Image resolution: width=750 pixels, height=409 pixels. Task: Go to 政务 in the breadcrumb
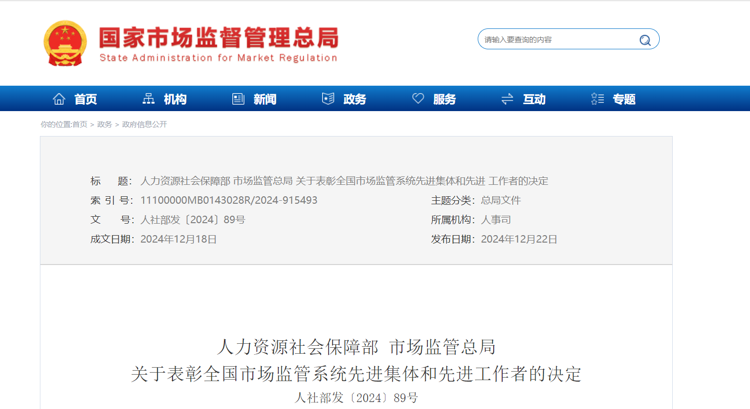coord(104,125)
